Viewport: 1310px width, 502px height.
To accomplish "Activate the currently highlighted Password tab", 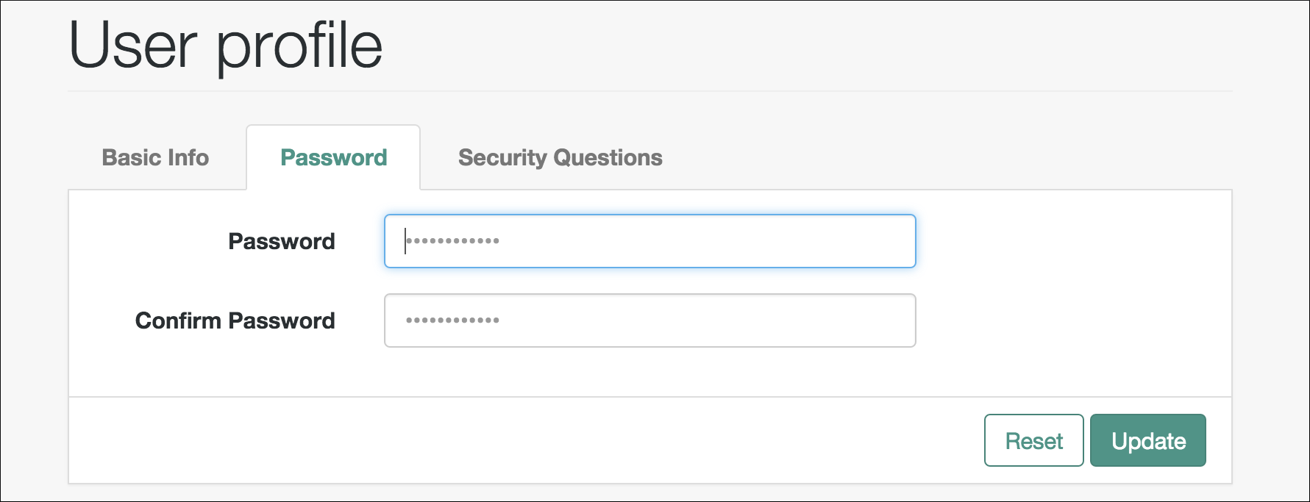I will point(333,157).
